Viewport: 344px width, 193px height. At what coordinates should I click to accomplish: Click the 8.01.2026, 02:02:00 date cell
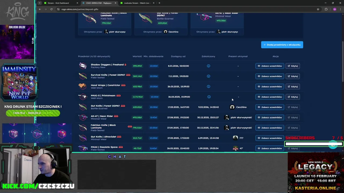tap(178, 66)
